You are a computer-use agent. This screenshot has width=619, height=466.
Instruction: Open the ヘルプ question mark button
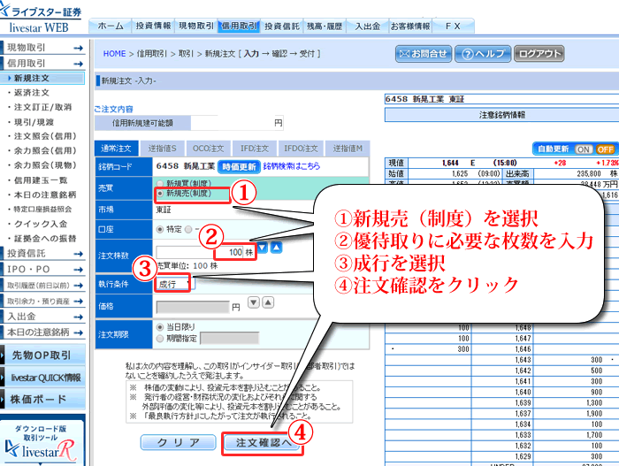tap(481, 54)
